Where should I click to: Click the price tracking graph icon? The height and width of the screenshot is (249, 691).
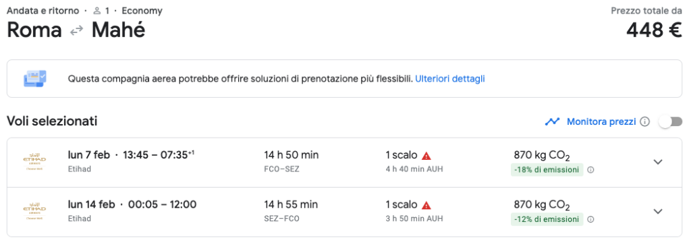click(x=552, y=121)
